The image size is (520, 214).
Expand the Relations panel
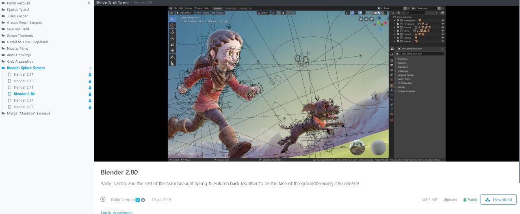click(402, 63)
